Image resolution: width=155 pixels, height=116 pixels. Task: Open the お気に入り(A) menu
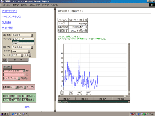tap(34, 5)
